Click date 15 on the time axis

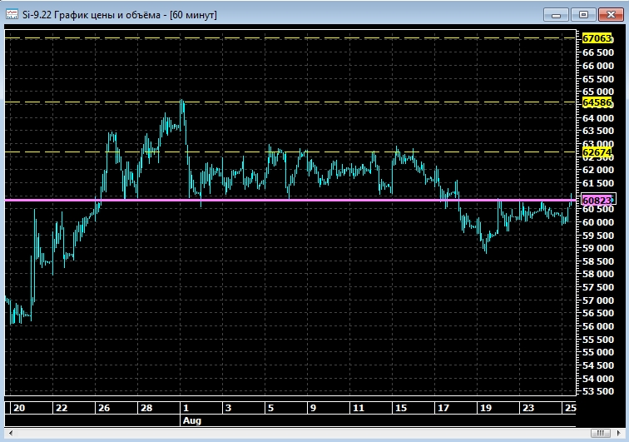pyautogui.click(x=401, y=409)
